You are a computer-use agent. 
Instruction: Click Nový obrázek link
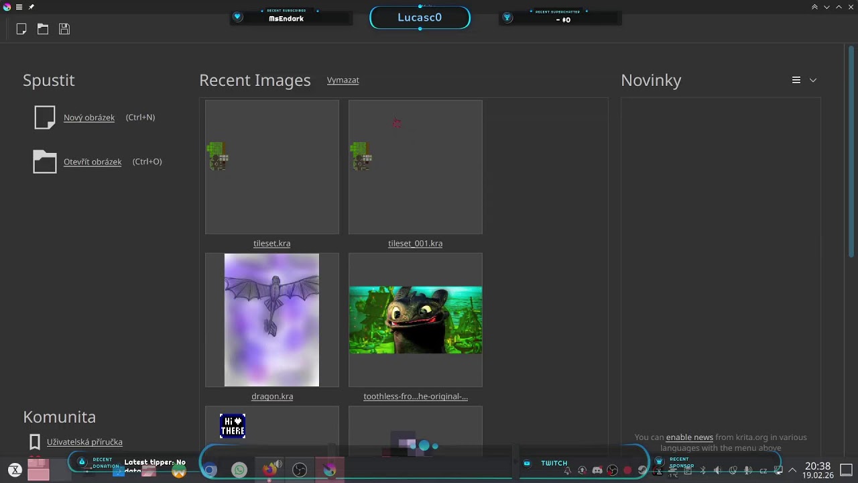pyautogui.click(x=89, y=117)
